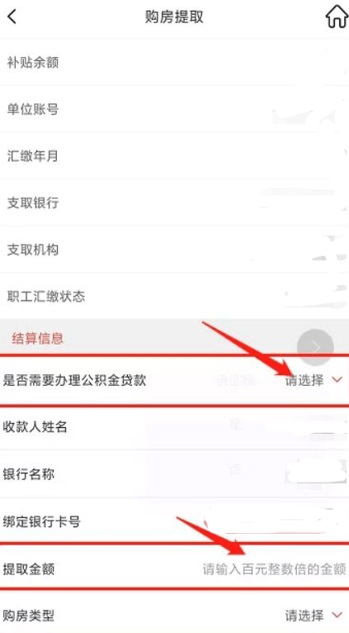Tap the gray circular arrow button
The image size is (349, 633).
pyautogui.click(x=315, y=347)
